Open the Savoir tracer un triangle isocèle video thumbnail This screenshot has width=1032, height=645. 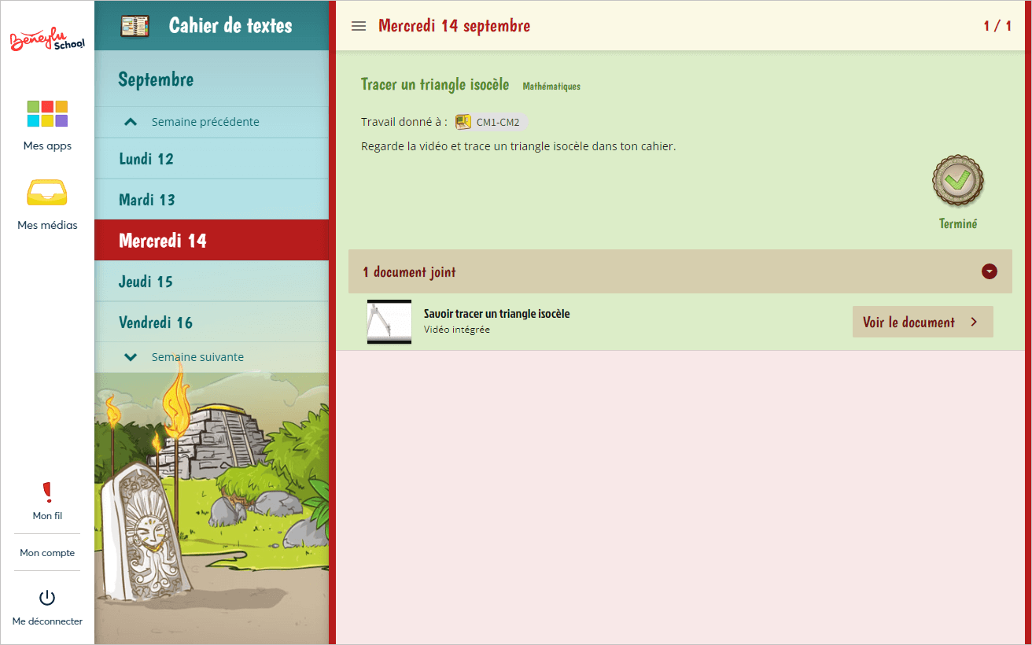click(x=389, y=322)
